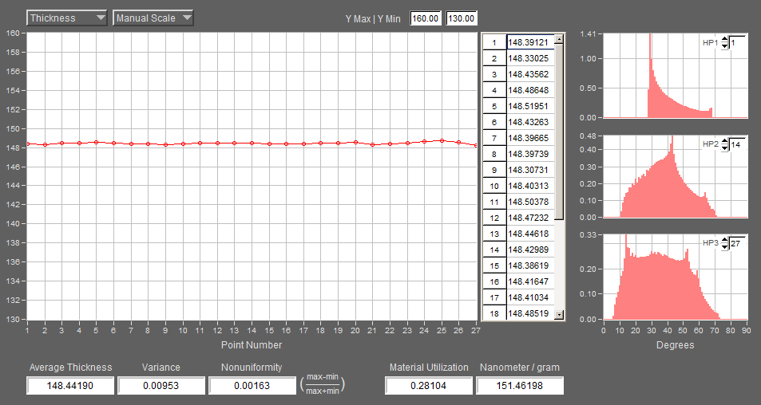
Task: Decrement the HP1 stepper down arrow
Action: pyautogui.click(x=724, y=46)
